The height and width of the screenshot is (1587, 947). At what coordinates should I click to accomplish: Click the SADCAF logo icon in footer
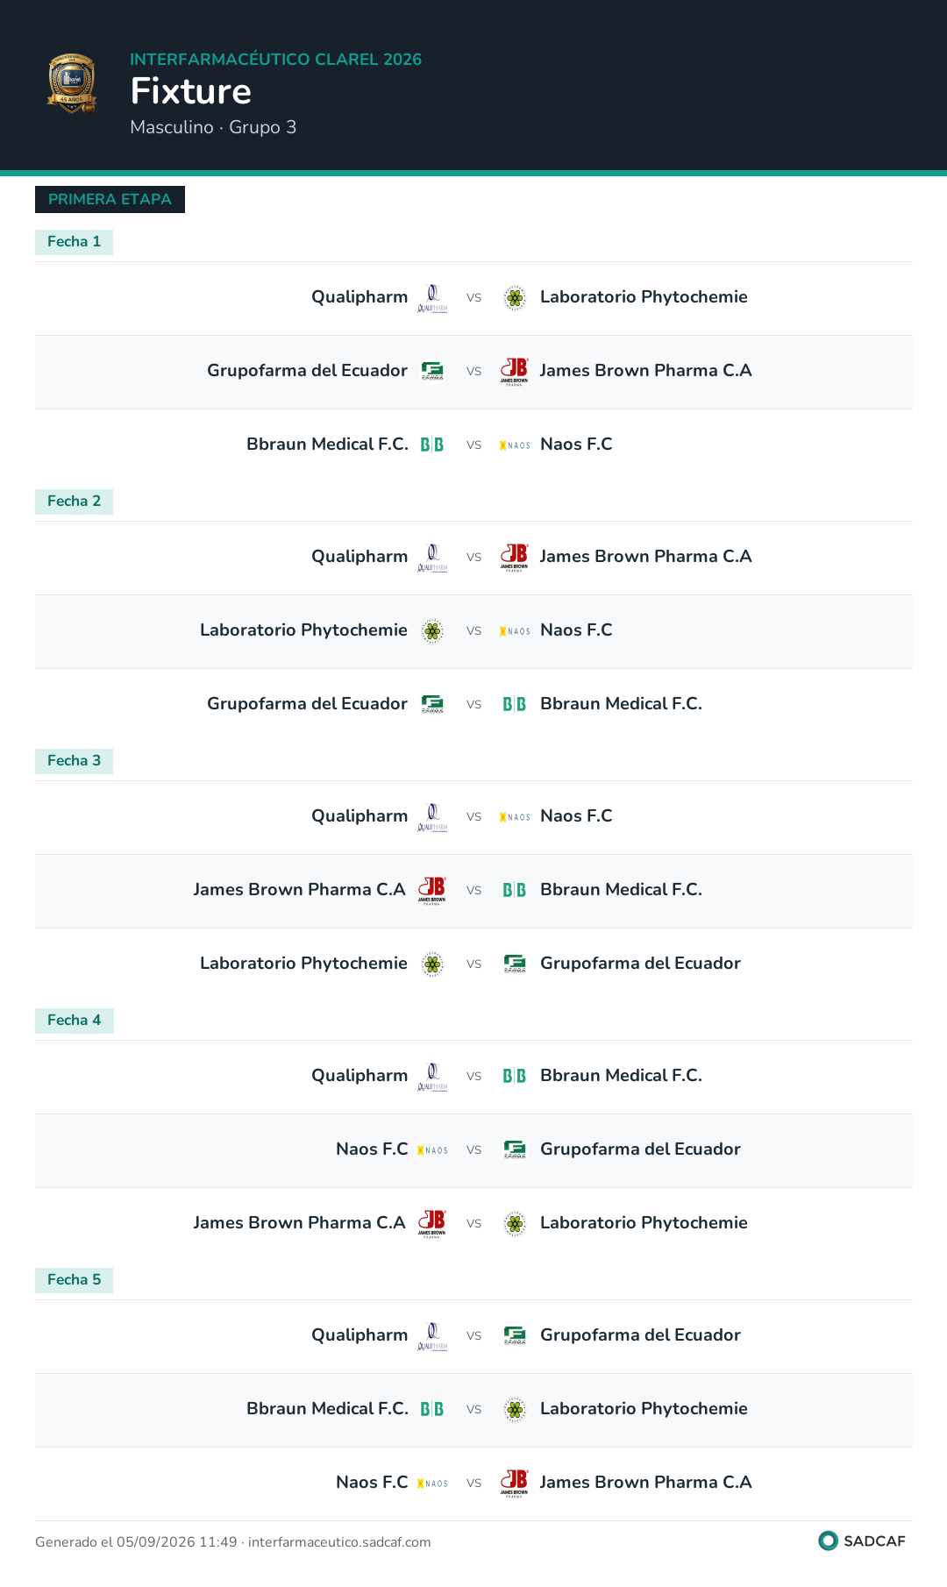click(828, 1541)
